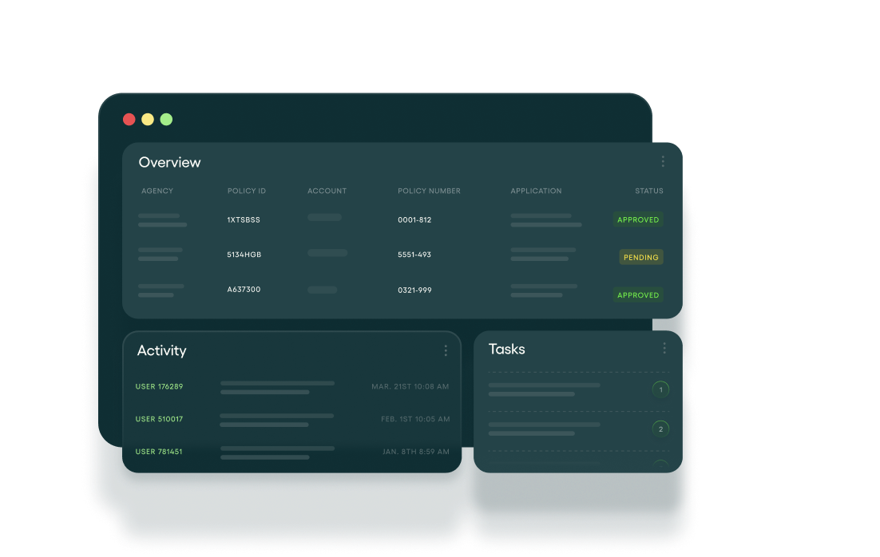Click the Tasks panel title
The image size is (880, 557).
coord(507,349)
